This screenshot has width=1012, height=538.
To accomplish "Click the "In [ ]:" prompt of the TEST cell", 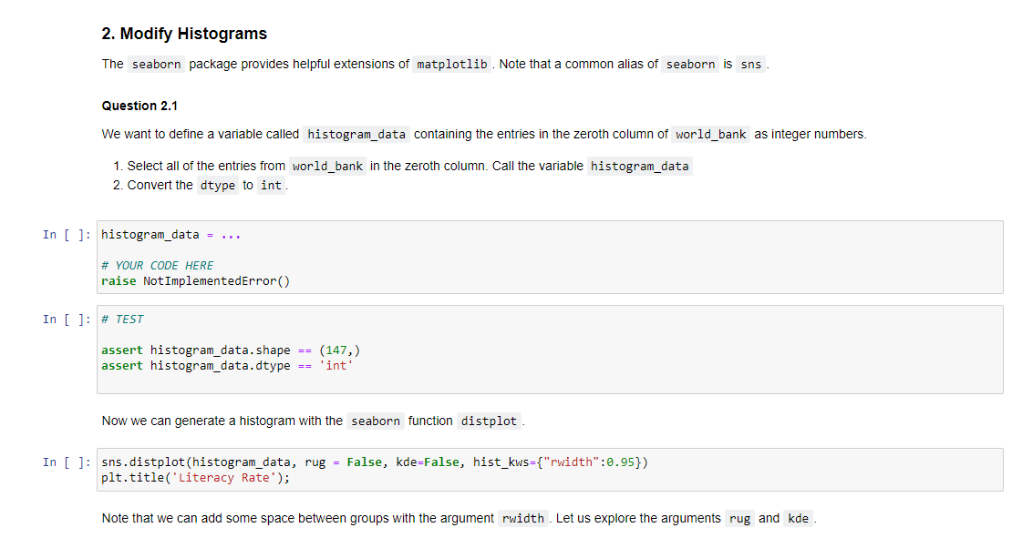I will (x=65, y=319).
